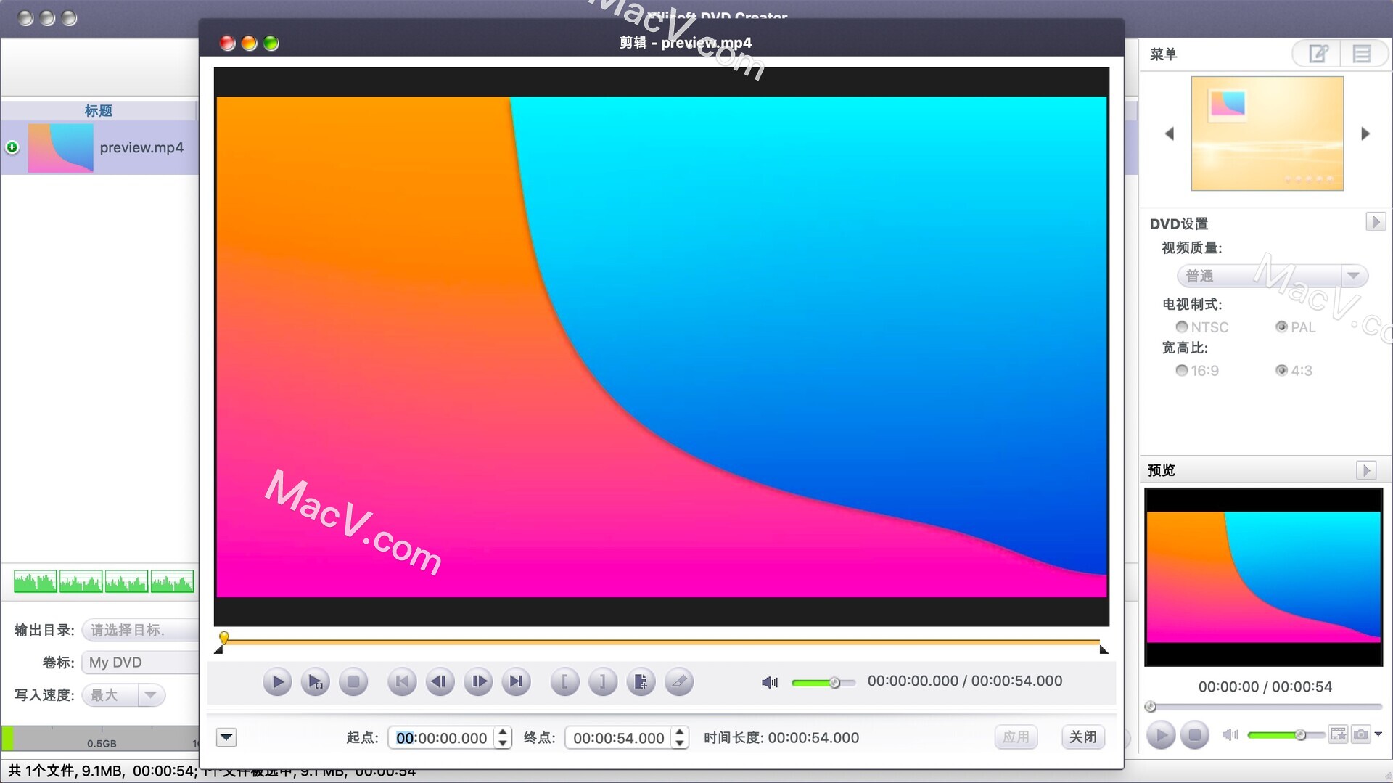
Task: Open the snapshot dropdown arrow
Action: coord(1378,734)
